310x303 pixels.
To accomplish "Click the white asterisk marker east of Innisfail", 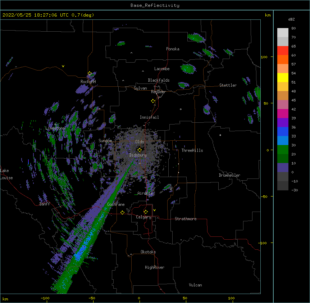I will pyautogui.click(x=181, y=109).
